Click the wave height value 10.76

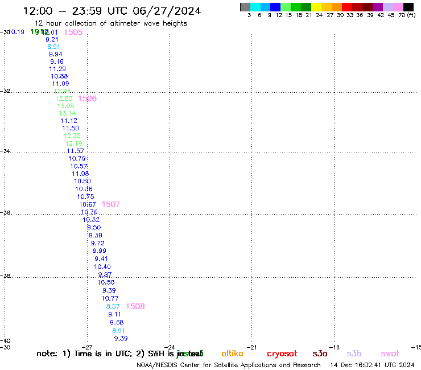[x=89, y=212]
